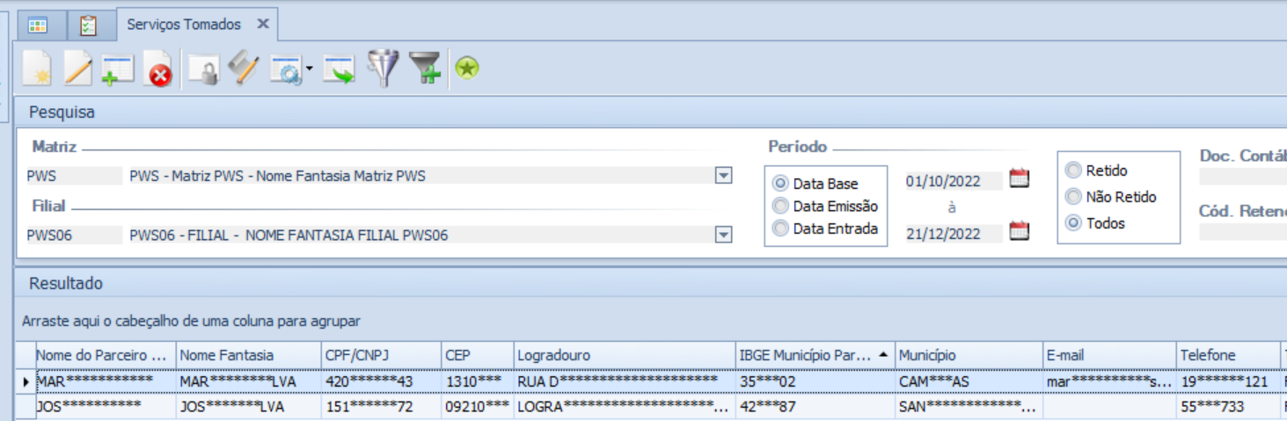Image resolution: width=1287 pixels, height=421 pixels.
Task: Click Telefone cell 55***733
Action: [1228, 406]
